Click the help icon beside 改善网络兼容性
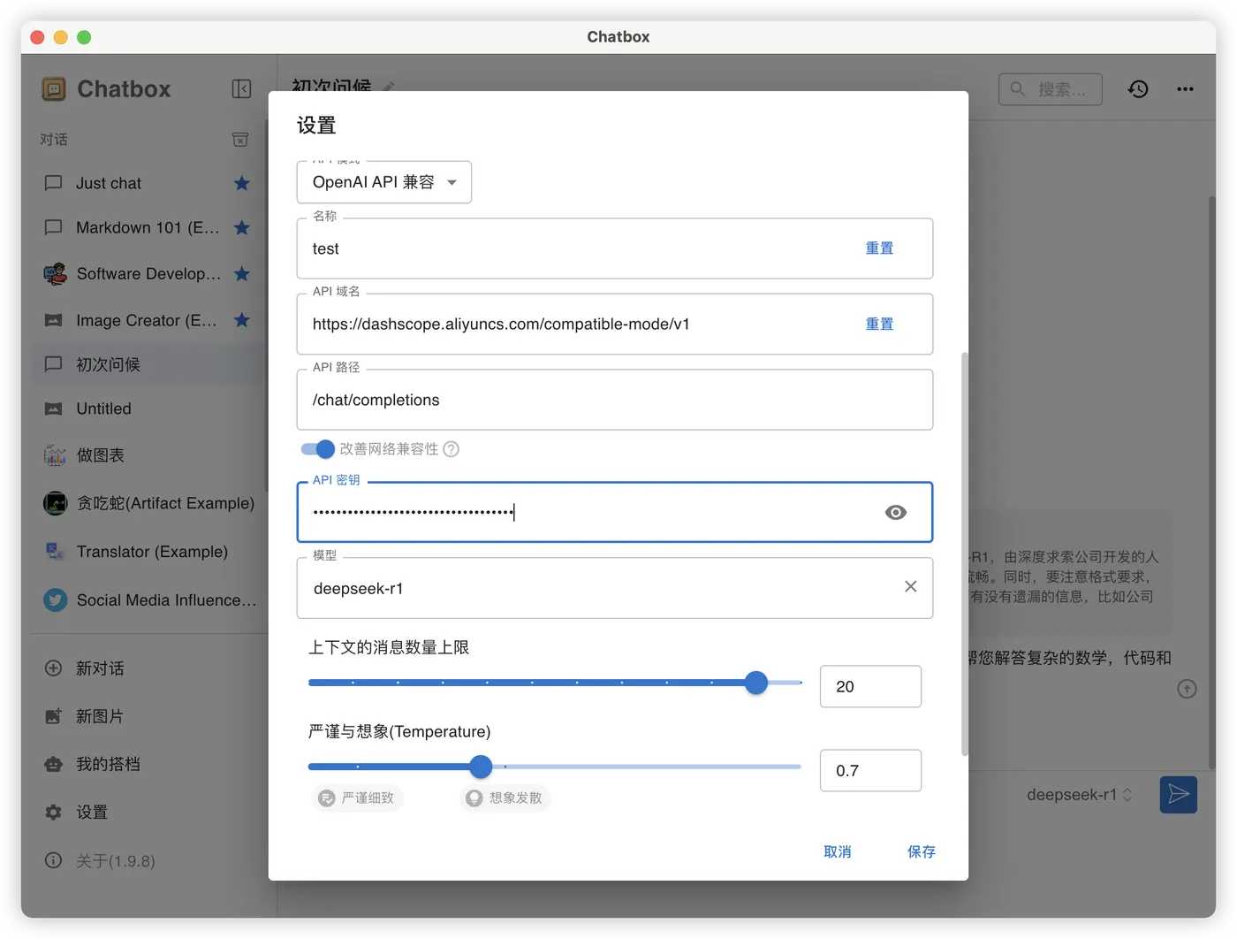Image resolution: width=1237 pixels, height=939 pixels. [x=451, y=449]
